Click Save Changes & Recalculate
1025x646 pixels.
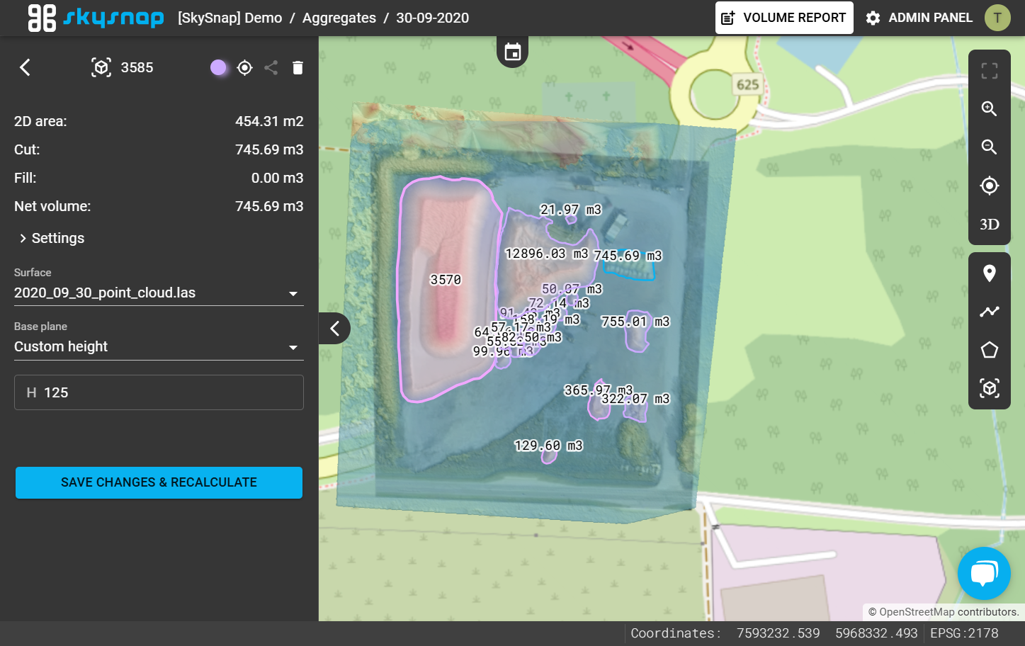point(159,482)
